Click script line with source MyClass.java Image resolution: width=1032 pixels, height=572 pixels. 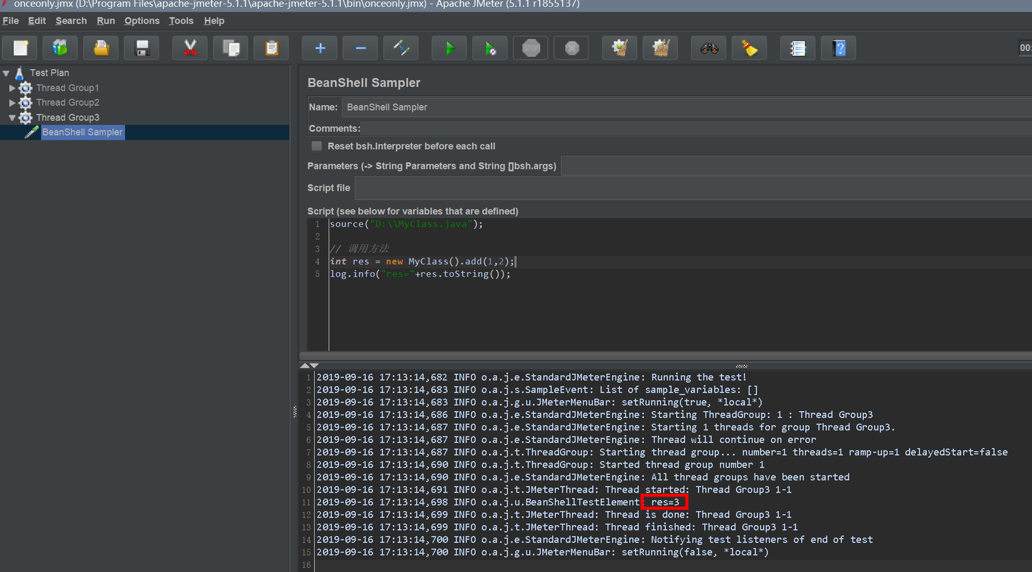406,224
